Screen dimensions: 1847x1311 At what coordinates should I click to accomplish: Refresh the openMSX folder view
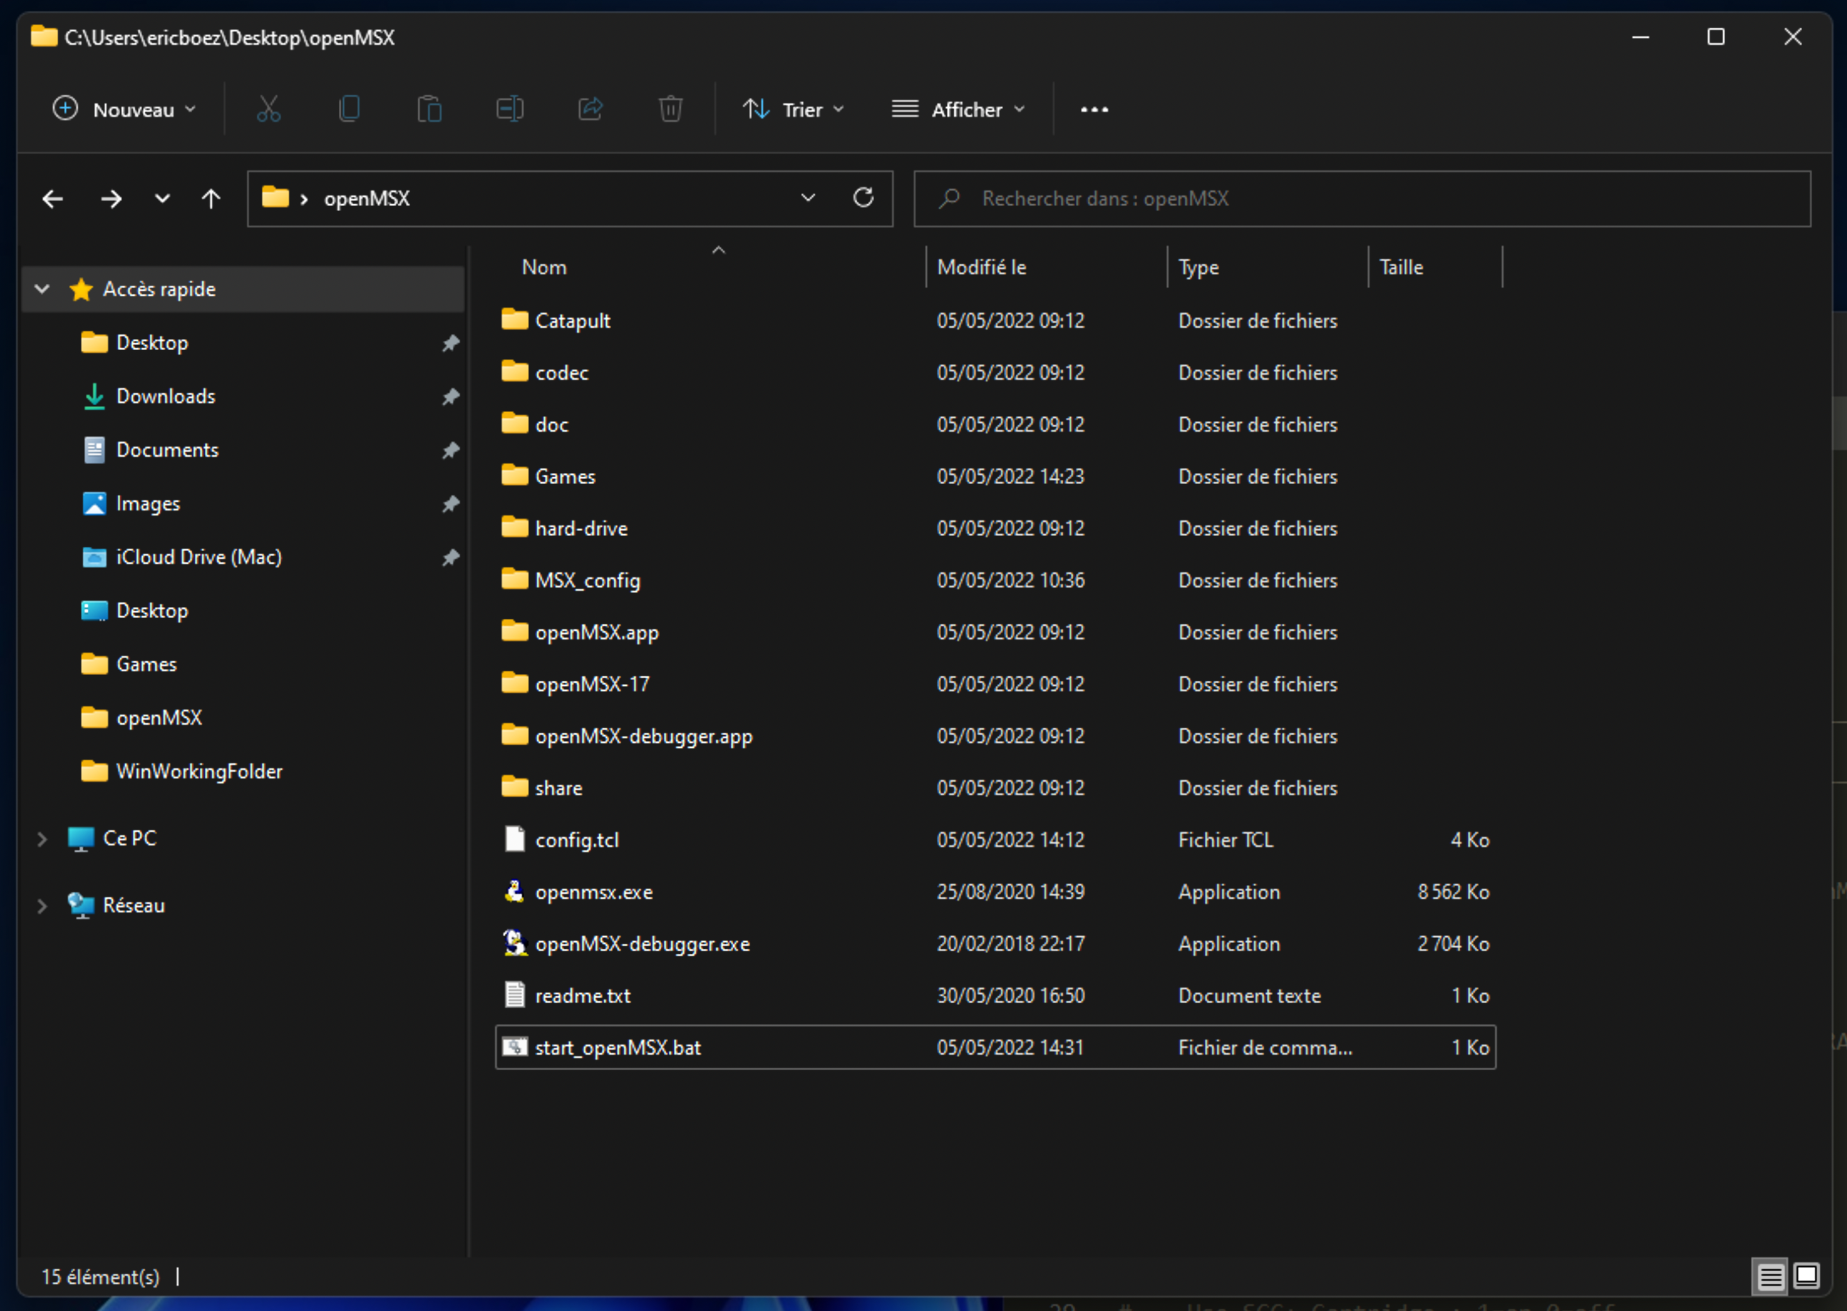(x=863, y=198)
